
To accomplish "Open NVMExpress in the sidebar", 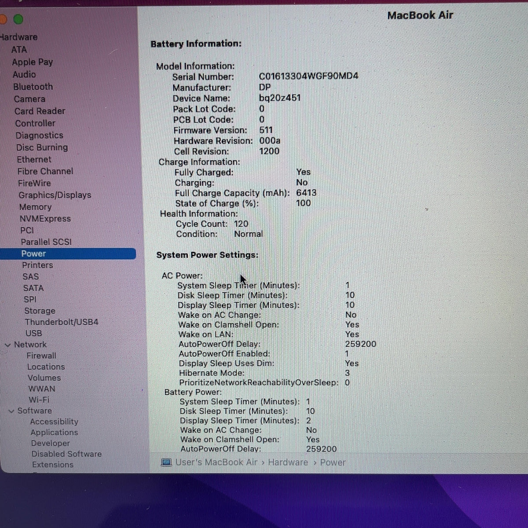I will (x=45, y=219).
